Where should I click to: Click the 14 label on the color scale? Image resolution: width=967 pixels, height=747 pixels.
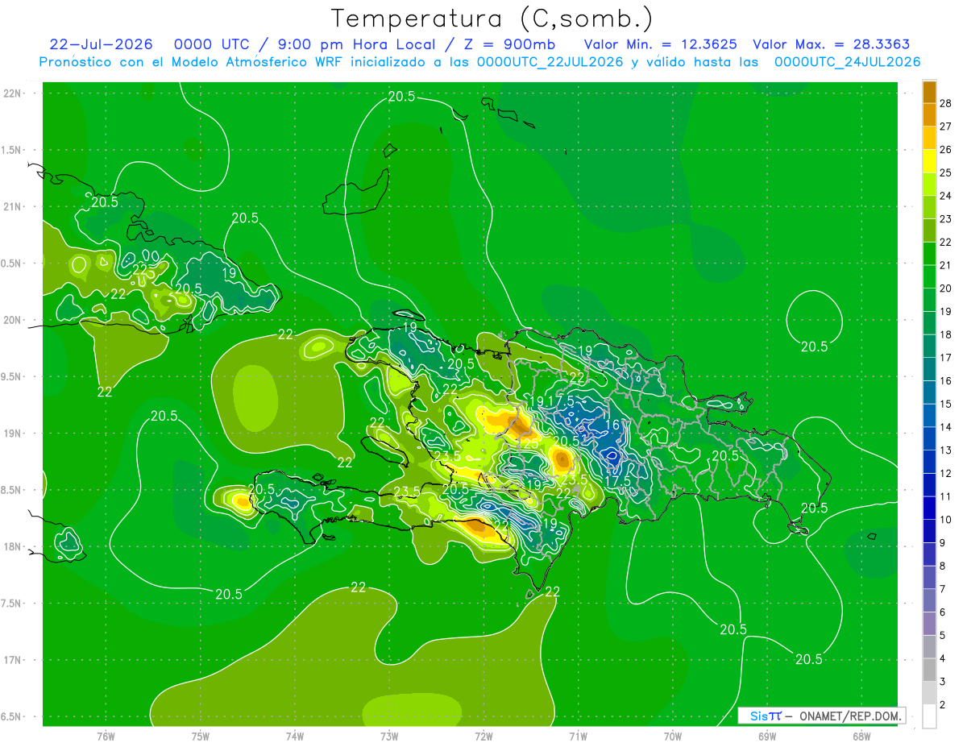pos(946,427)
